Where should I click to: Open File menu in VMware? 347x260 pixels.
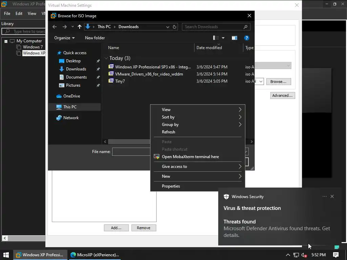coord(7,14)
